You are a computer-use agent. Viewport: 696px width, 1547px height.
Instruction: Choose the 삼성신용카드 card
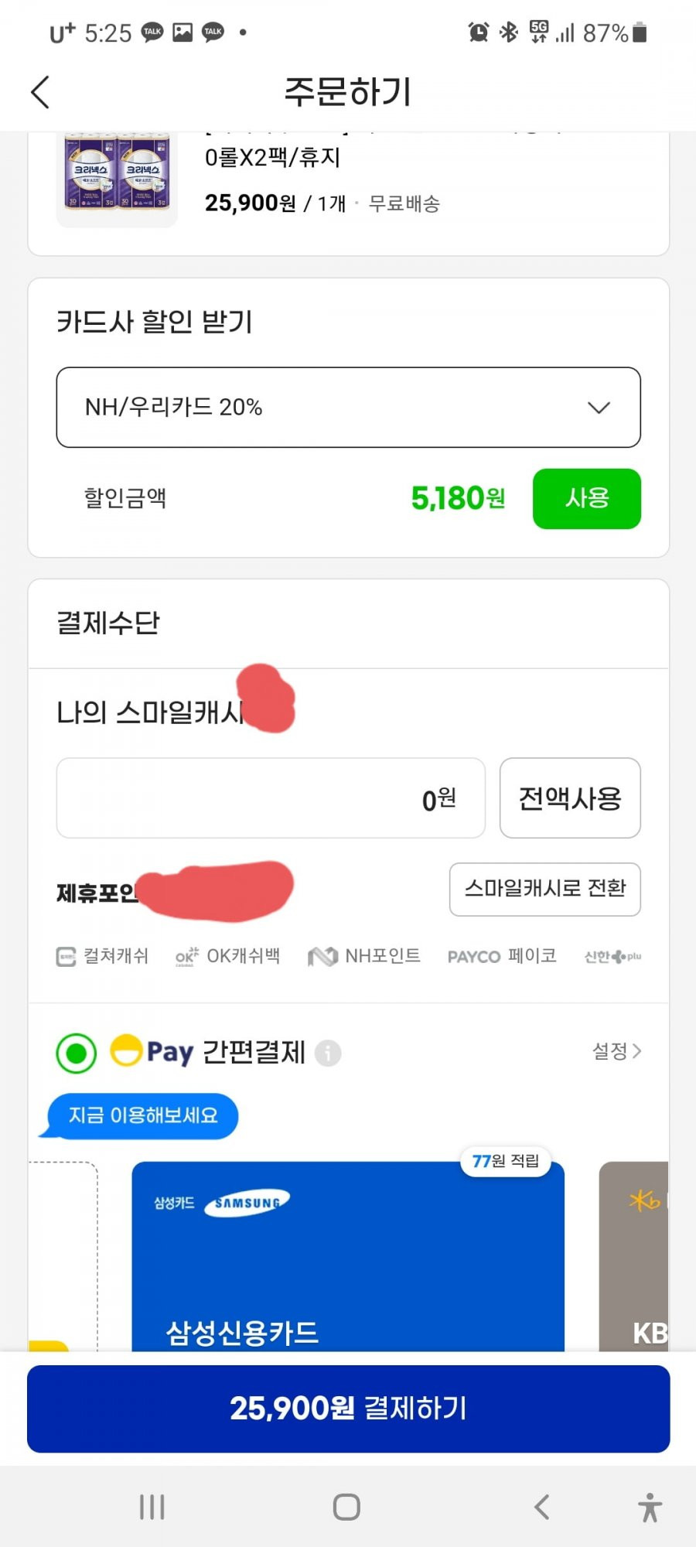point(348,1256)
